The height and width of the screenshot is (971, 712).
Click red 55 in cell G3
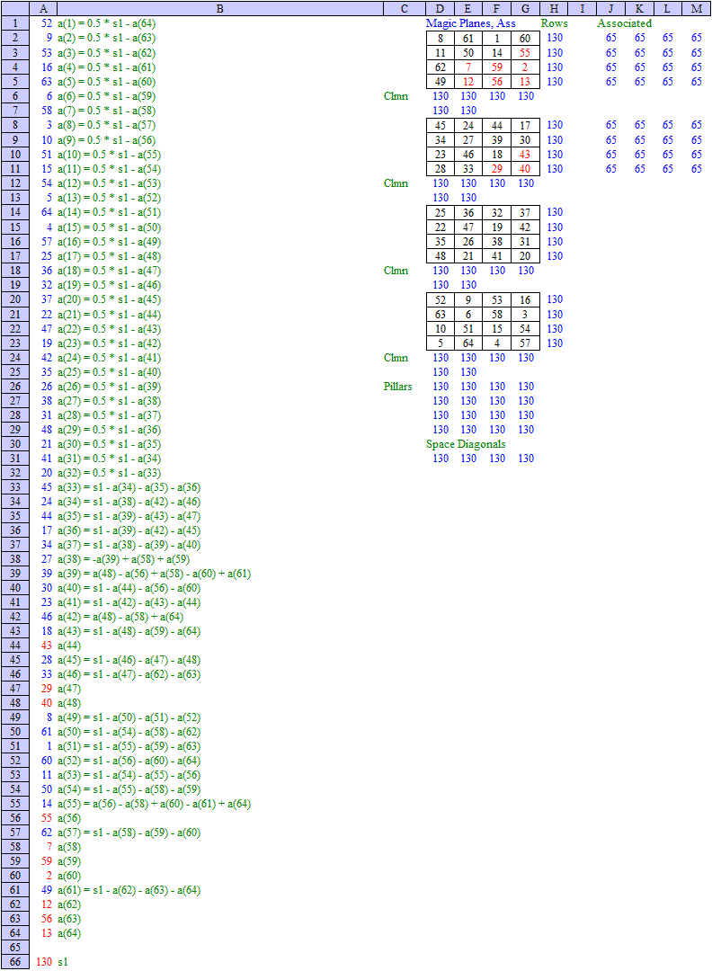click(x=525, y=53)
